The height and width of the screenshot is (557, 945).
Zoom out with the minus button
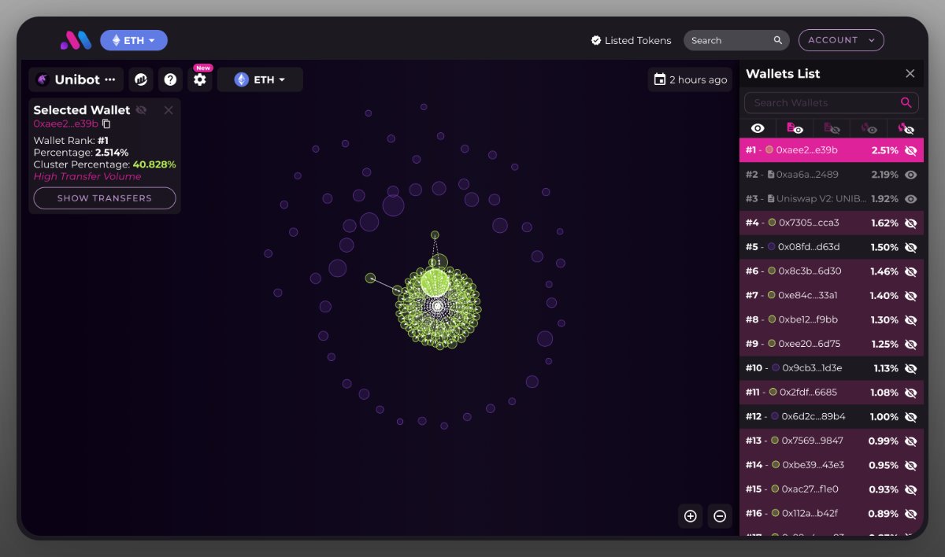720,516
